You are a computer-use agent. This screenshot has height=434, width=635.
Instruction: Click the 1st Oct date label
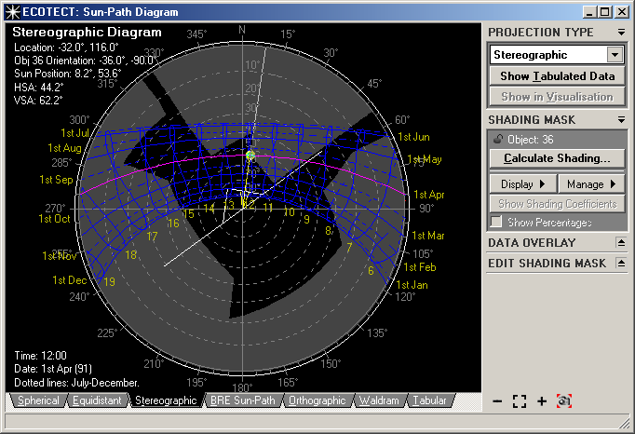point(54,219)
